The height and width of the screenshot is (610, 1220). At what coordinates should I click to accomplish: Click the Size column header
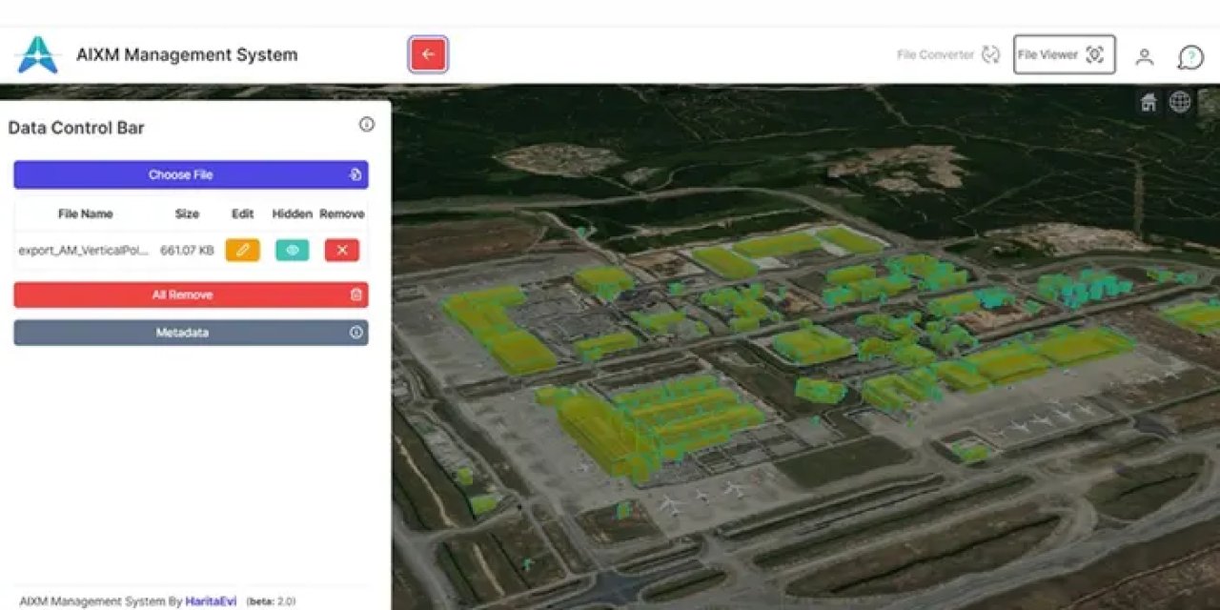(187, 214)
